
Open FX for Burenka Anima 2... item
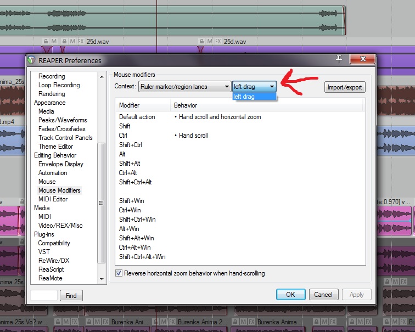[172, 322]
